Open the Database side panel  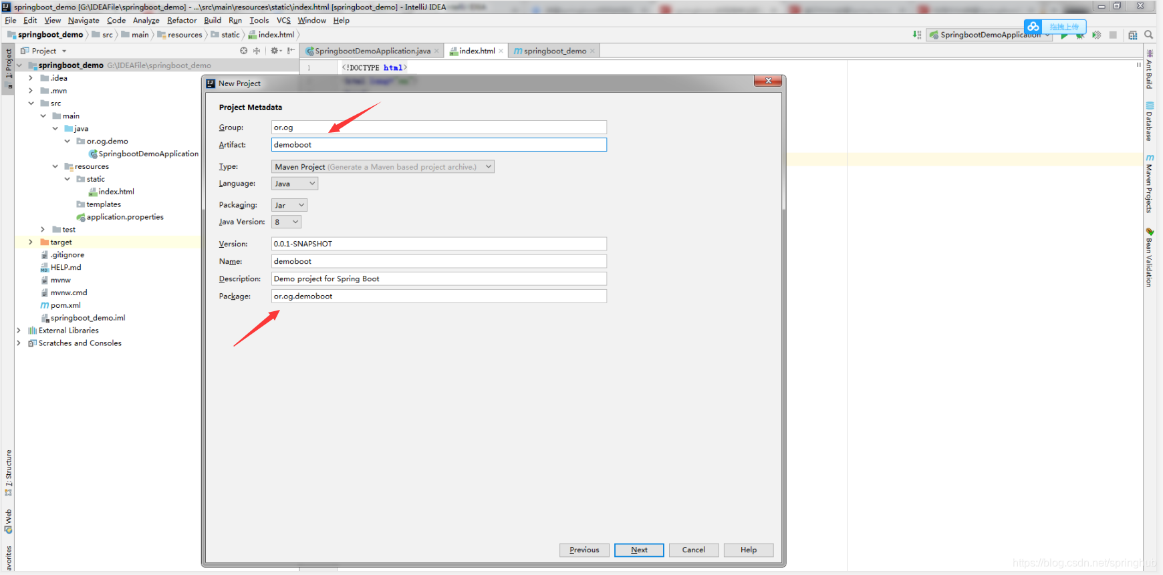(x=1150, y=122)
